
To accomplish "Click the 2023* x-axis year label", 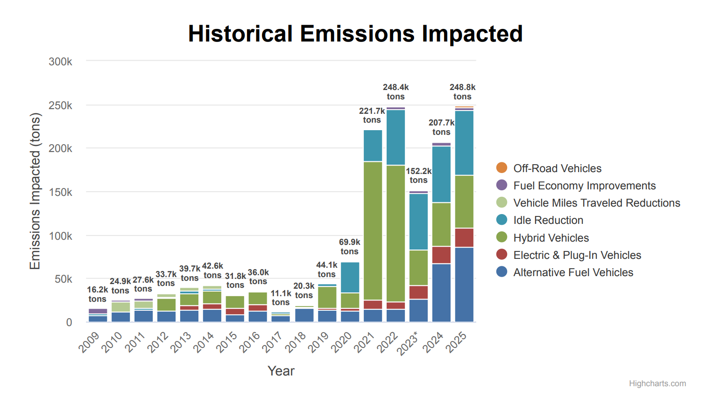I will pos(408,343).
